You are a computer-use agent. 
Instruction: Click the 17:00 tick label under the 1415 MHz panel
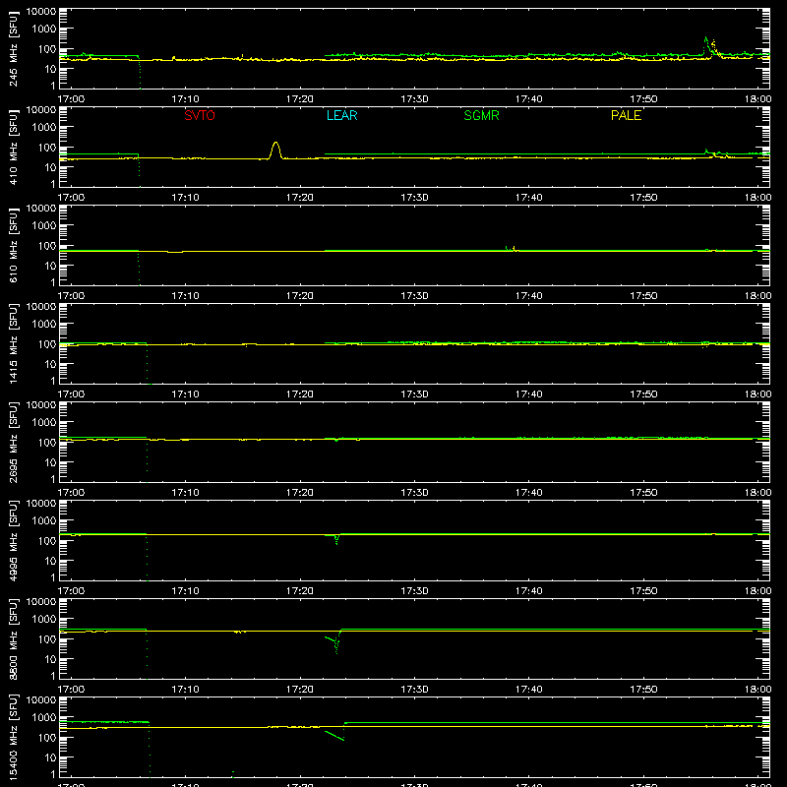71,394
